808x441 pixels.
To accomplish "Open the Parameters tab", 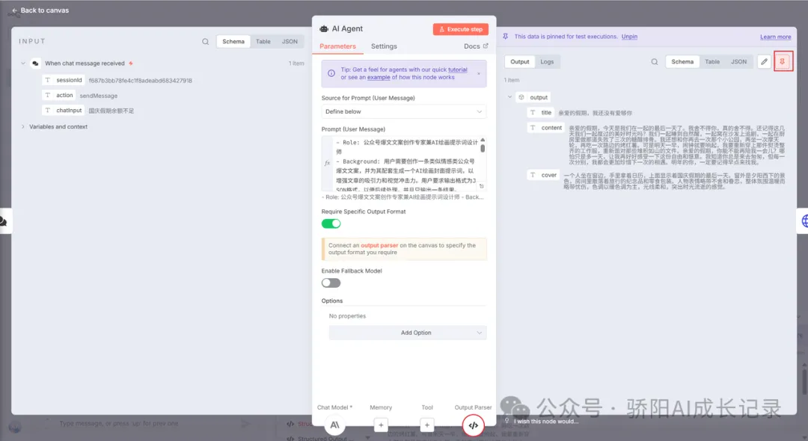I will 337,46.
